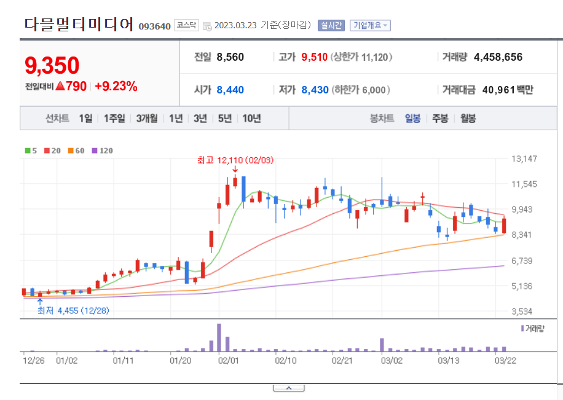
Task: Click the 코스닥 market badge
Action: (x=186, y=25)
